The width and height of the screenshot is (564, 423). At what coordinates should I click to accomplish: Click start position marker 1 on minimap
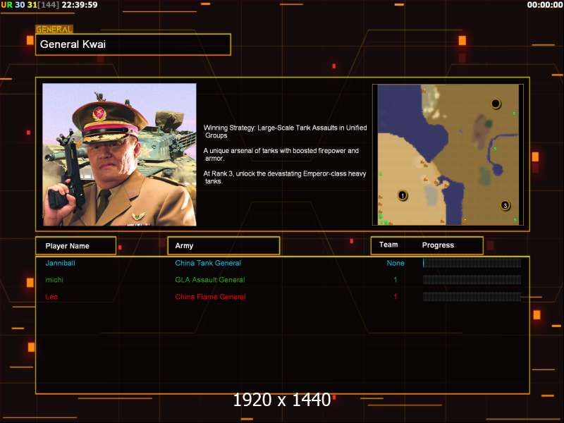click(403, 196)
